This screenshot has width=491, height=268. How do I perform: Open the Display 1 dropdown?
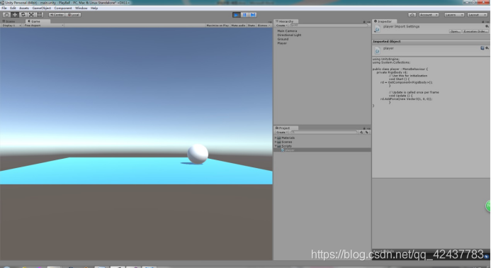coord(11,26)
